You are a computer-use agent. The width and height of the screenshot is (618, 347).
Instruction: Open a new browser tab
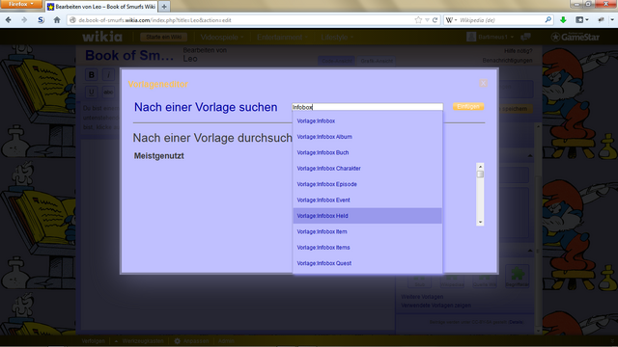pos(164,7)
